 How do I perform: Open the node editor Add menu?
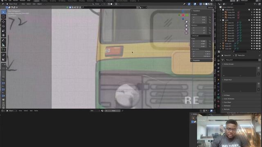pyautogui.click(x=31, y=111)
